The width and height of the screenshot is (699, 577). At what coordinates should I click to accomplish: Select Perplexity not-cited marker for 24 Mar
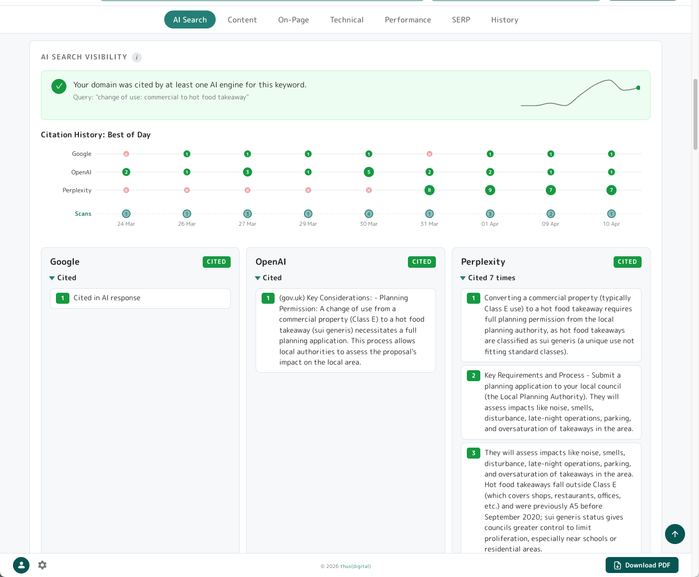coord(126,190)
